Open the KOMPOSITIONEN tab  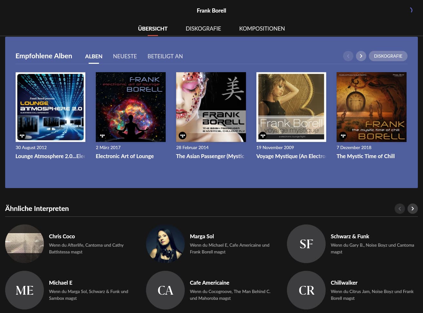262,29
